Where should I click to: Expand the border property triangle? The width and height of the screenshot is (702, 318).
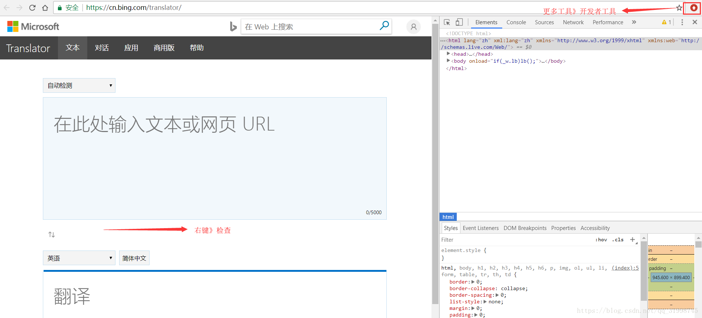point(473,282)
